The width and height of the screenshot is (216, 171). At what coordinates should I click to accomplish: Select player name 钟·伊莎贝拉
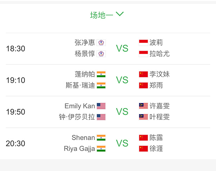tap(77, 117)
